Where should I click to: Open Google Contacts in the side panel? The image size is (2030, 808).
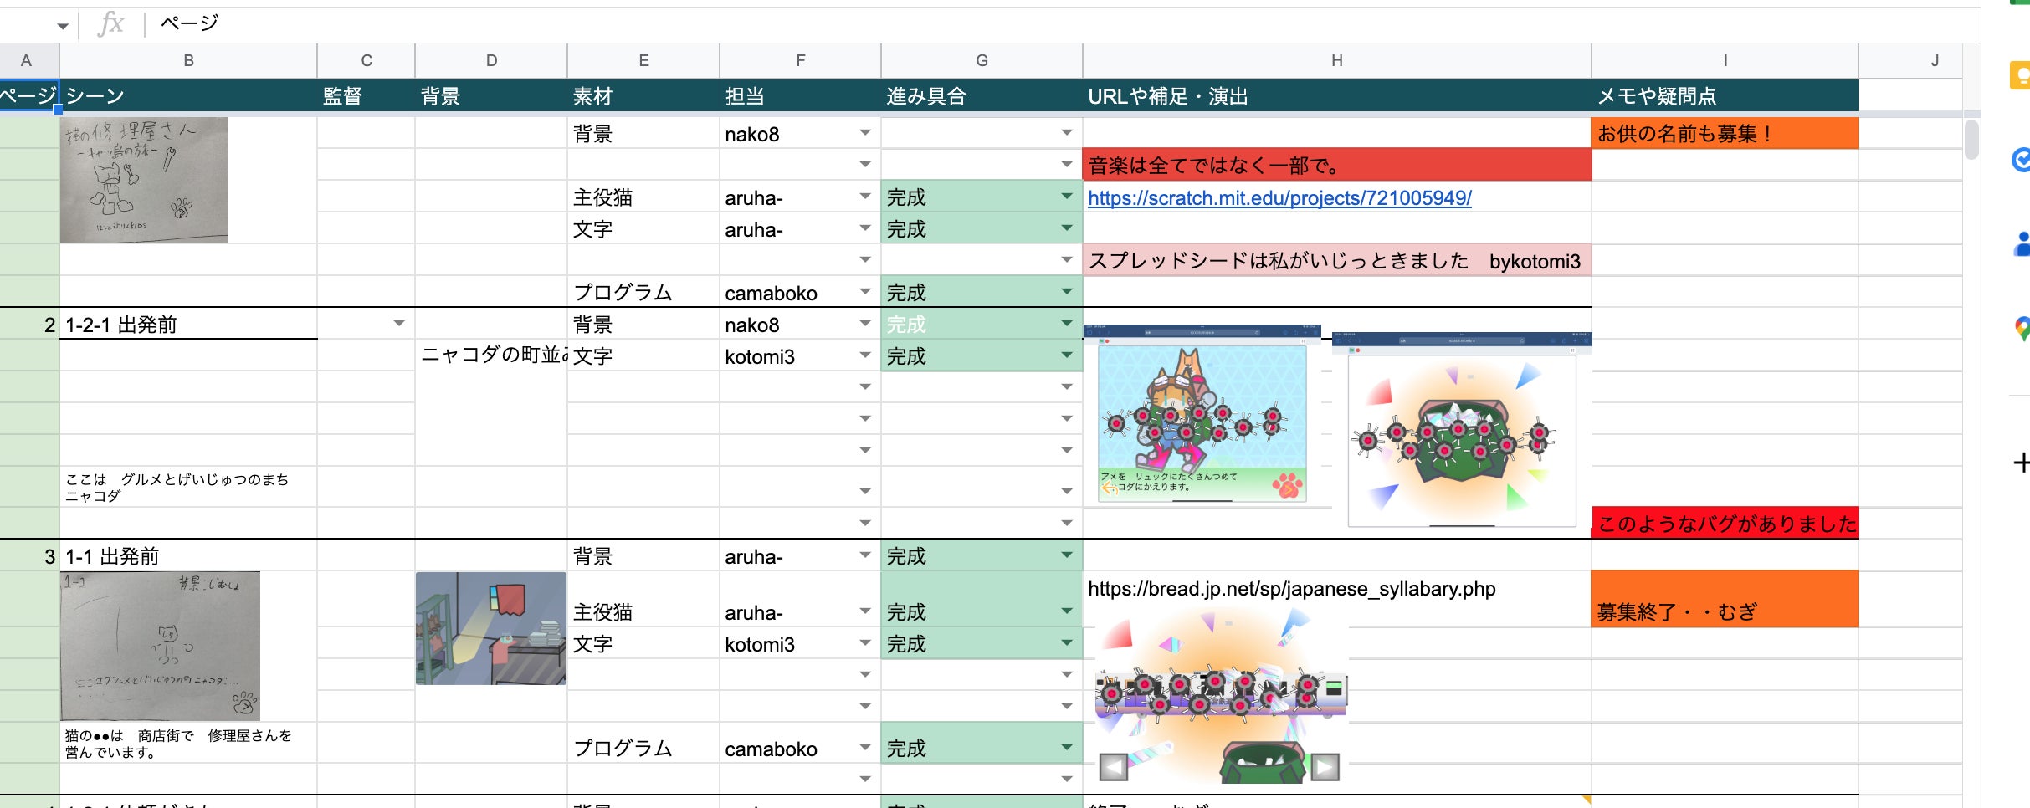tap(2020, 244)
